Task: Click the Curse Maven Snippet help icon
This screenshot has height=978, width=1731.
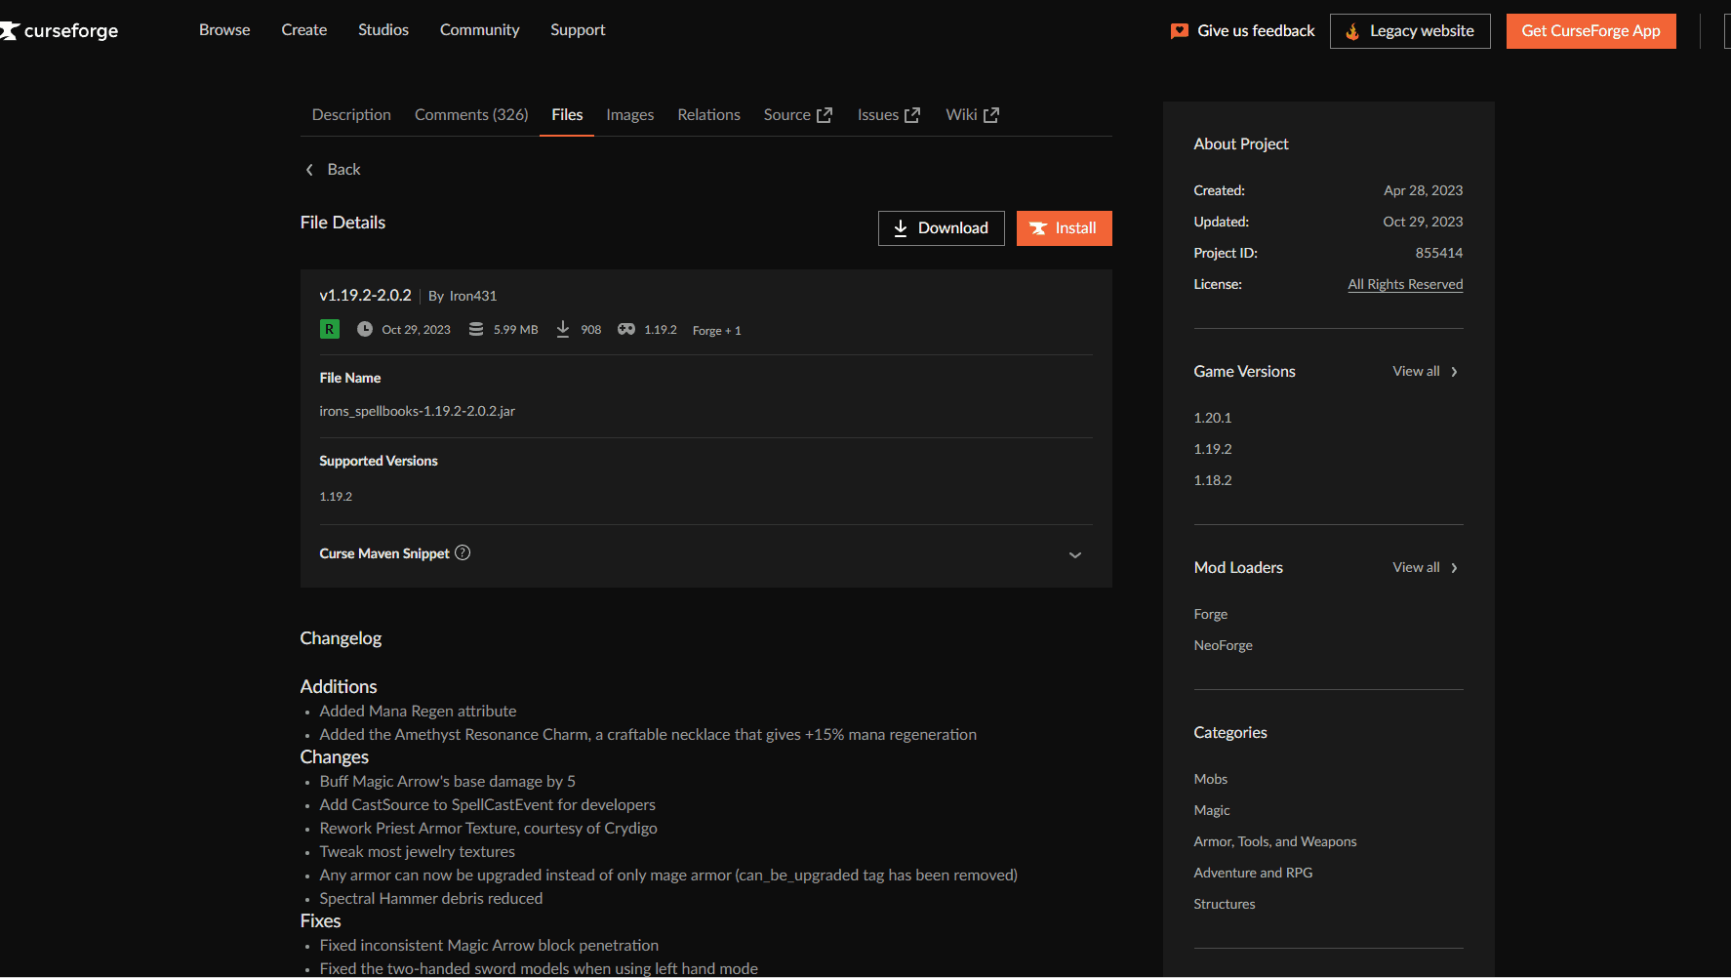Action: (463, 552)
